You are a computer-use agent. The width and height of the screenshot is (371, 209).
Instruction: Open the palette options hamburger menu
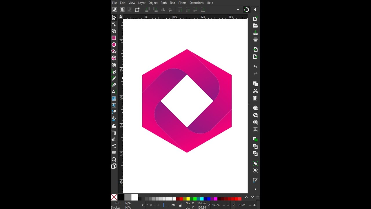pyautogui.click(x=258, y=198)
